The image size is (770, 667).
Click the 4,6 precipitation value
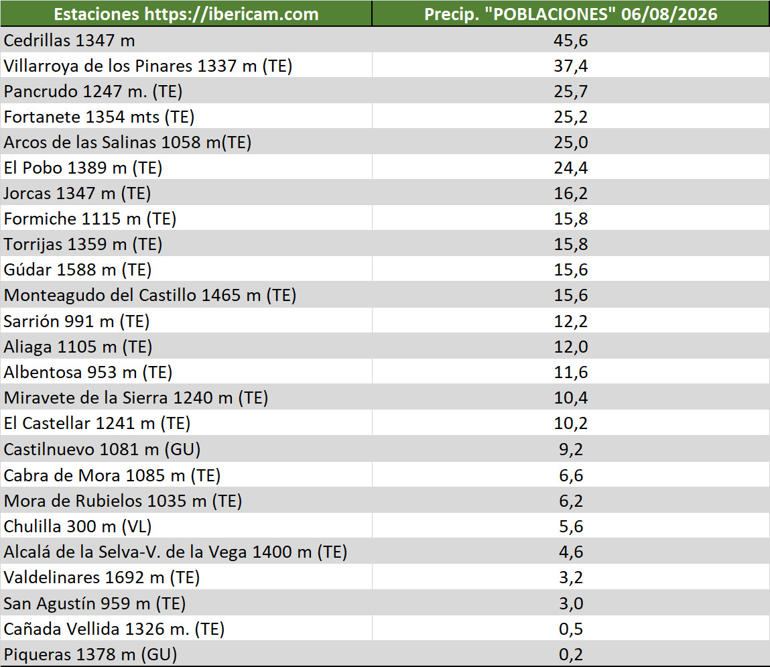pyautogui.click(x=570, y=552)
